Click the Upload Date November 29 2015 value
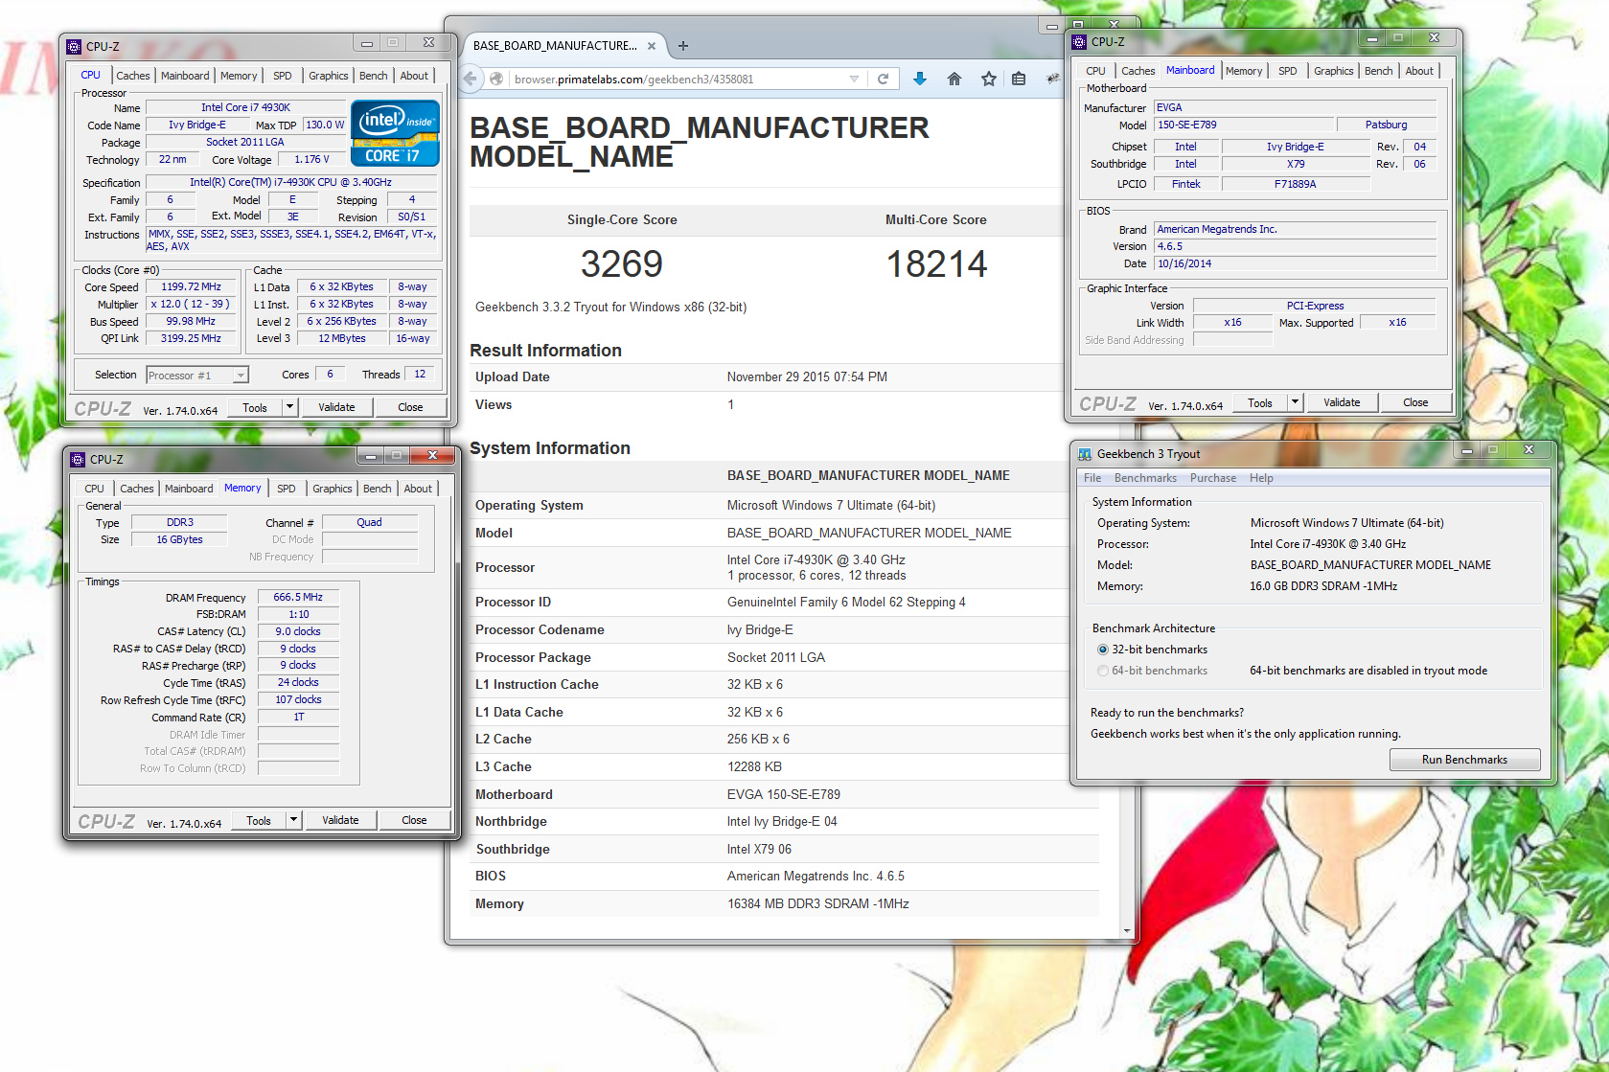1609x1072 pixels. (807, 376)
